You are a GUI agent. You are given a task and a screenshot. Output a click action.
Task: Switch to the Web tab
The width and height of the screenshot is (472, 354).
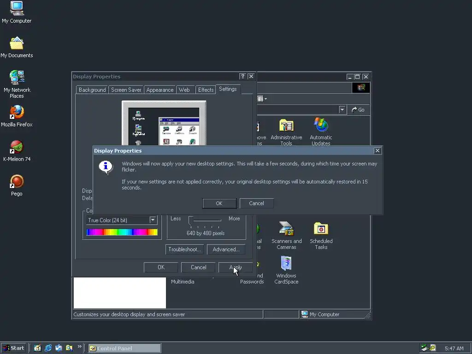[184, 90]
